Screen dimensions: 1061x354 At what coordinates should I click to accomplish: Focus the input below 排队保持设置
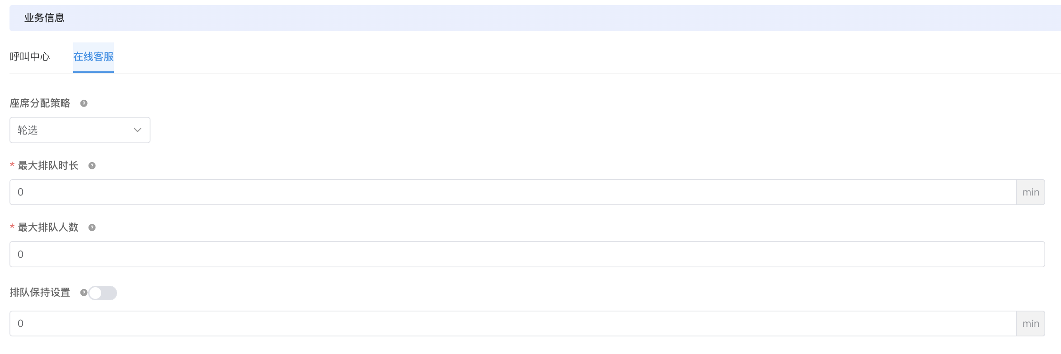tap(513, 323)
